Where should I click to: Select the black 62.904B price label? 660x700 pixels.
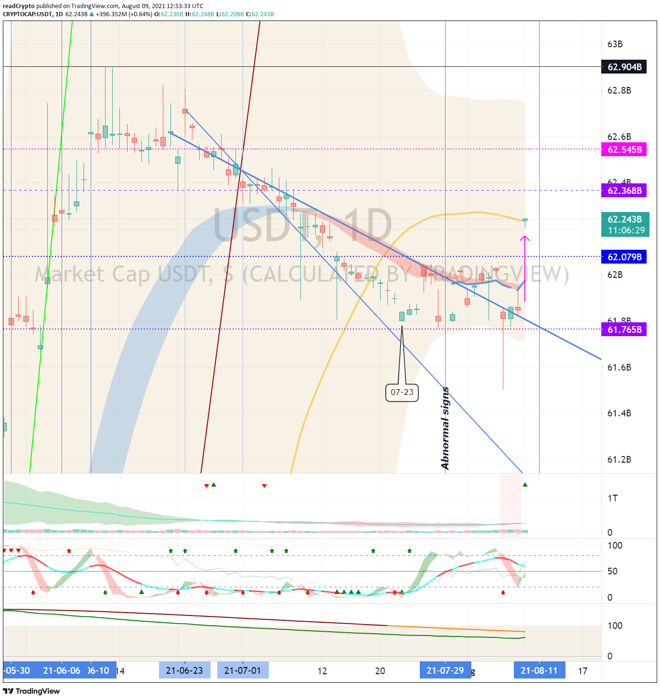coord(624,67)
